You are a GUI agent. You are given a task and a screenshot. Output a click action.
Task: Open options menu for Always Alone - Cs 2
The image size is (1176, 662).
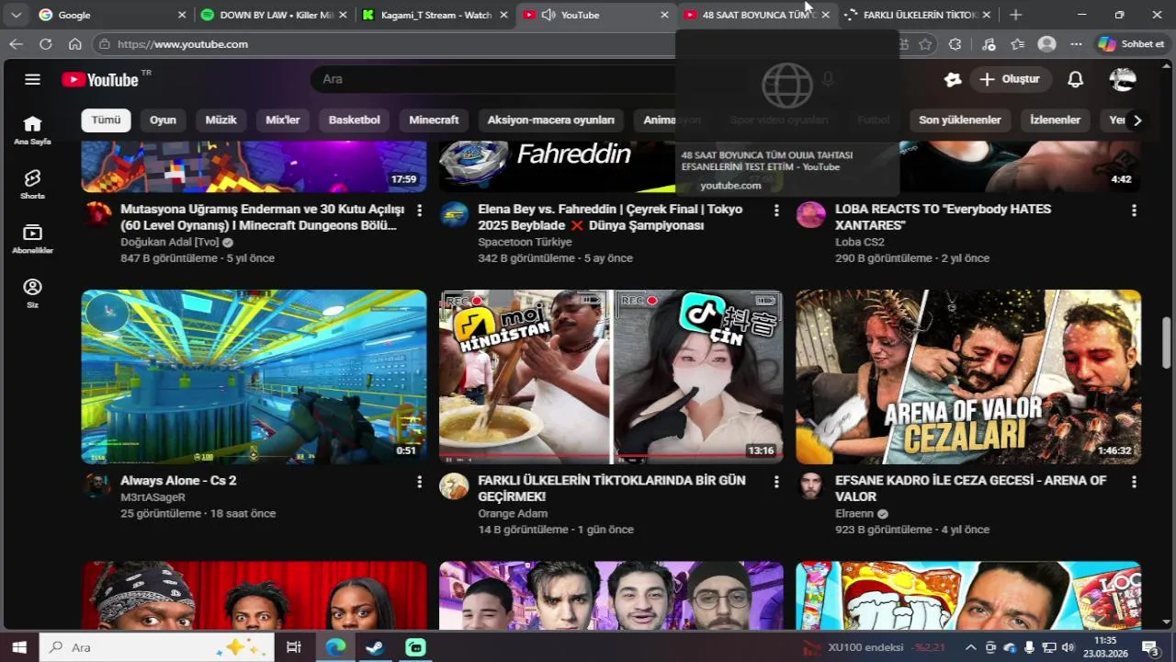pyautogui.click(x=420, y=482)
